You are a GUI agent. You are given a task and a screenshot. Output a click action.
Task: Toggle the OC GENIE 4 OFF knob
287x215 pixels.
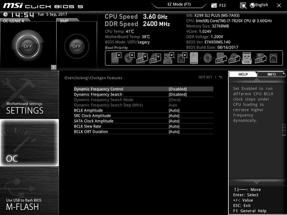28,46
